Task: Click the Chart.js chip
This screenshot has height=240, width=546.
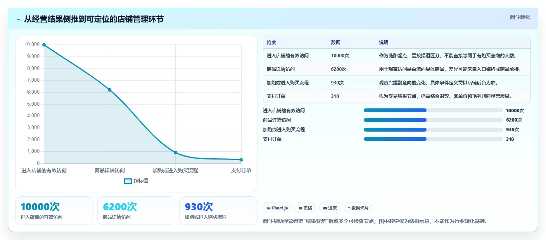Action: pos(277,208)
